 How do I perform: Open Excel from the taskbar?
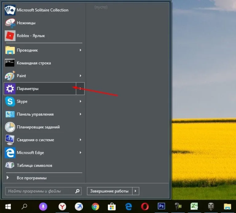click(194, 206)
